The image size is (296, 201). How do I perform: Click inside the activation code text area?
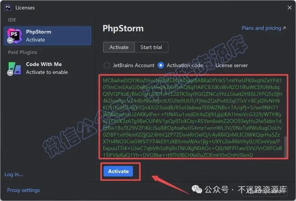point(192,117)
